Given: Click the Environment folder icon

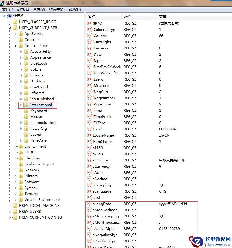Looking at the screenshot, I should coord(20,146).
